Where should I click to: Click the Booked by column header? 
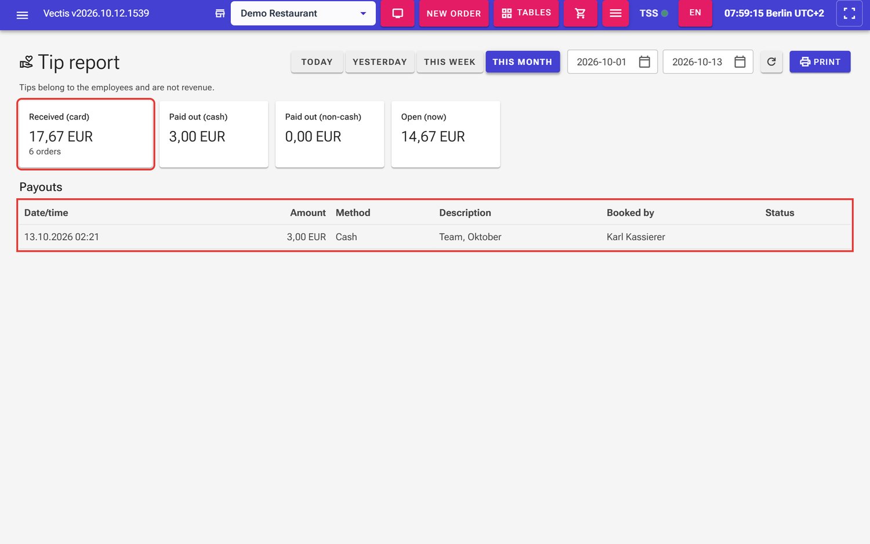pyautogui.click(x=630, y=213)
